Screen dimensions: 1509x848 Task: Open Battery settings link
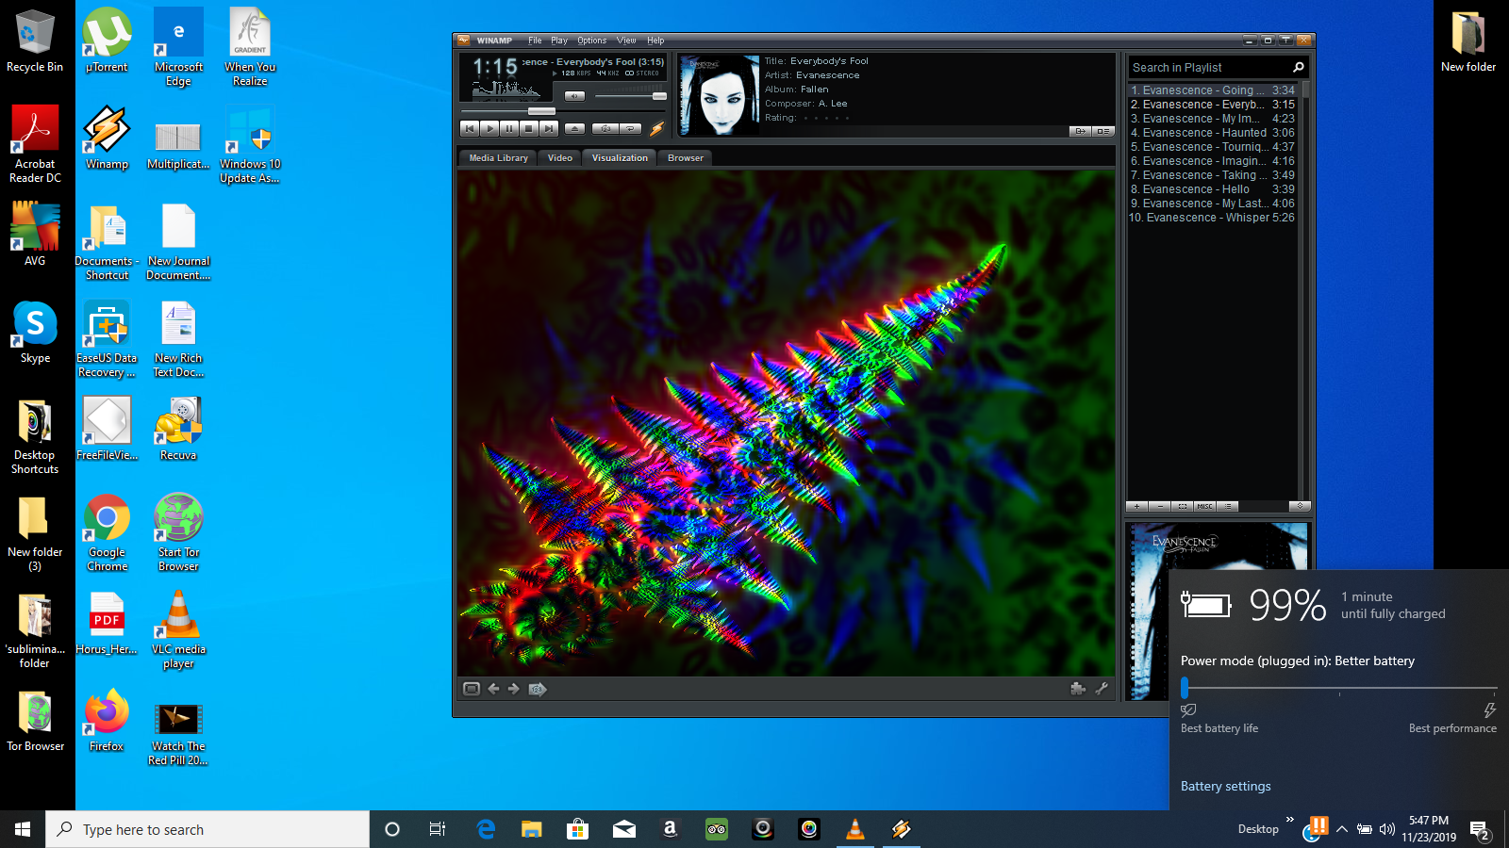[1225, 786]
